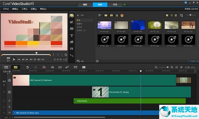This screenshot has width=199, height=119.
Task: Open the 帮助 menu
Action: pyautogui.click(x=43, y=9)
